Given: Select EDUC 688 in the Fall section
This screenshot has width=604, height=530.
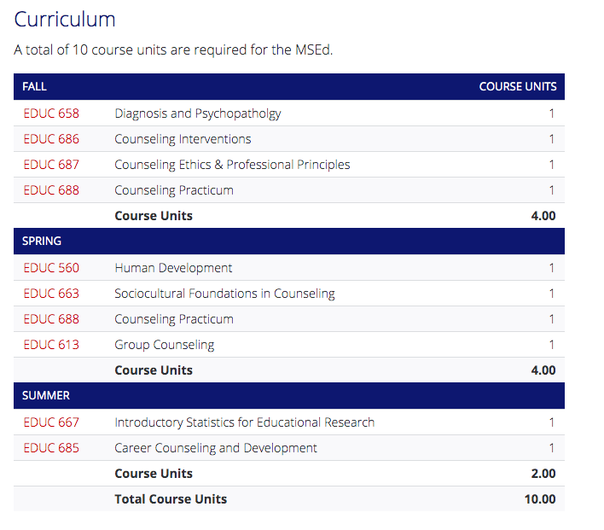Looking at the screenshot, I should [x=51, y=190].
